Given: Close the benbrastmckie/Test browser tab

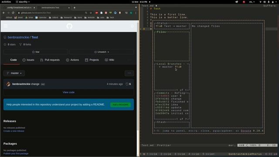Looking at the screenshot, I should click(x=69, y=8).
